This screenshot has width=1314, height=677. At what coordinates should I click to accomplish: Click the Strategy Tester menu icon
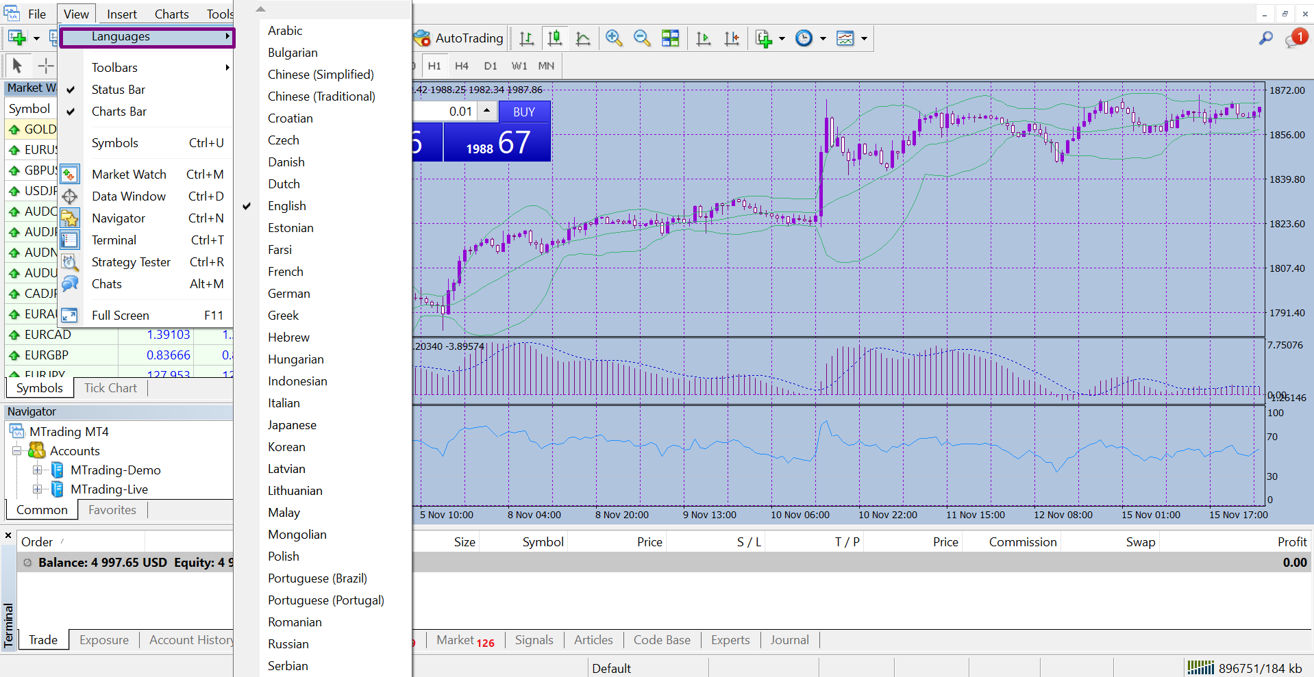click(70, 262)
